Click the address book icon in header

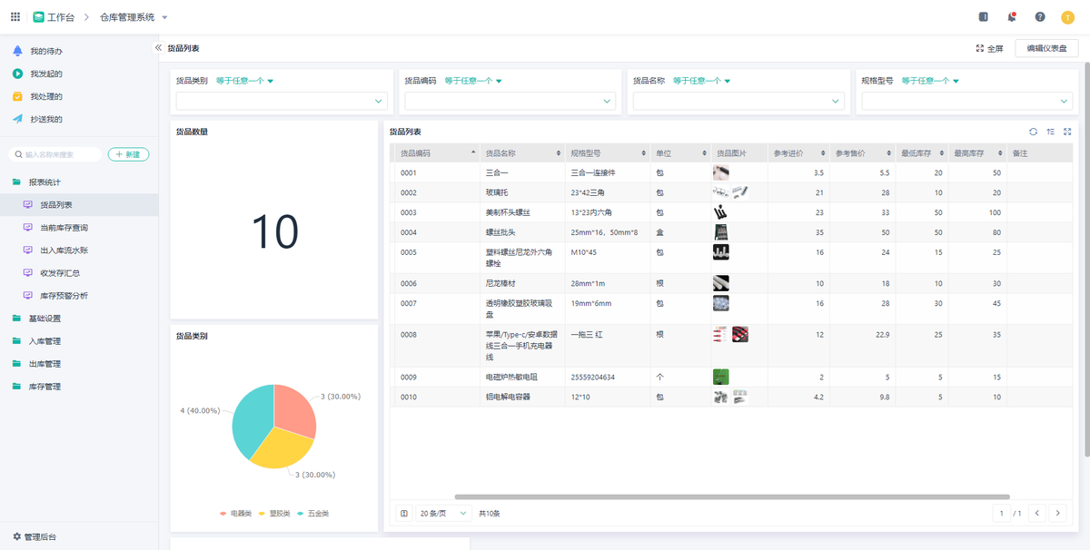click(983, 17)
